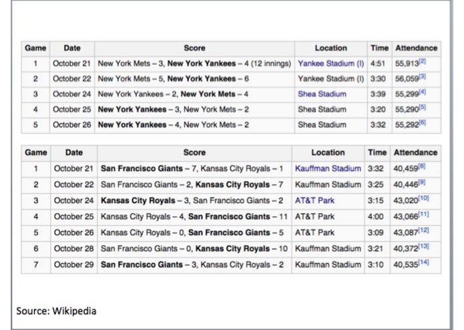Select score 'San Francisco Giants – 3, Kansas City Royals – 2'
Viewport: 464px width, 330px height.
(x=192, y=265)
